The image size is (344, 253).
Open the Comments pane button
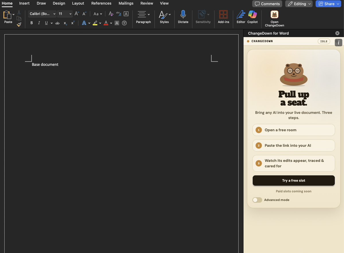click(267, 4)
